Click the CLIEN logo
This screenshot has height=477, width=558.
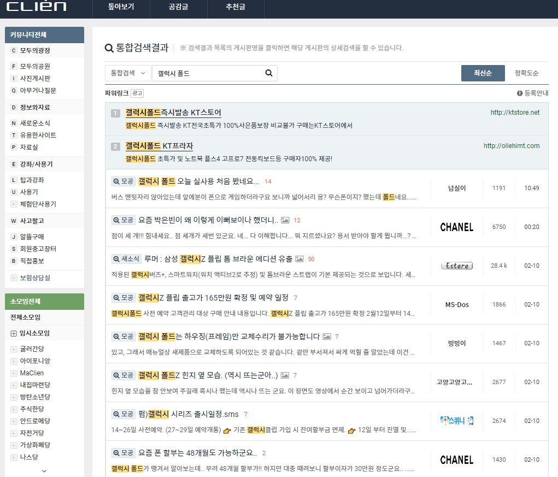(x=36, y=7)
